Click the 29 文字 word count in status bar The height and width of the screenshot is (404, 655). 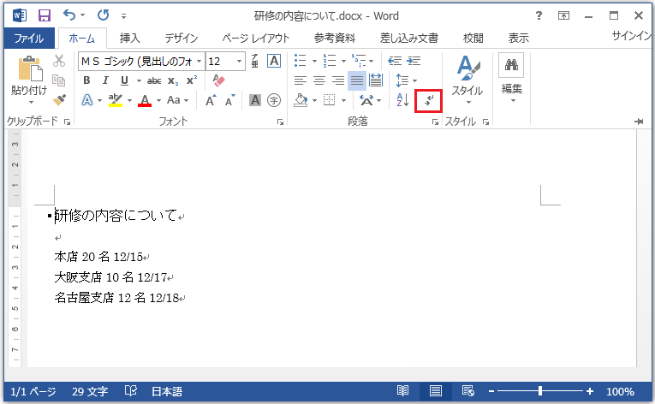[90, 391]
